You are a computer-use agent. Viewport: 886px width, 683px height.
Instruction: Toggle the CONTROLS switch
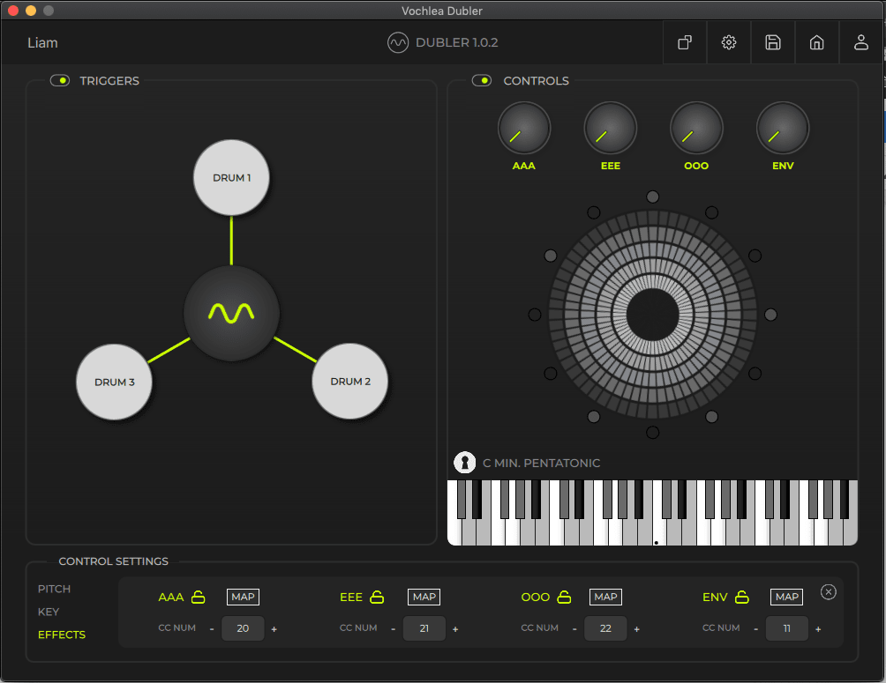[x=482, y=81]
